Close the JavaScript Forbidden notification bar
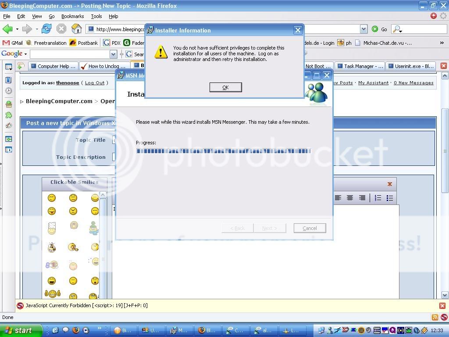Screen dimensions: 449x337 tap(442, 306)
